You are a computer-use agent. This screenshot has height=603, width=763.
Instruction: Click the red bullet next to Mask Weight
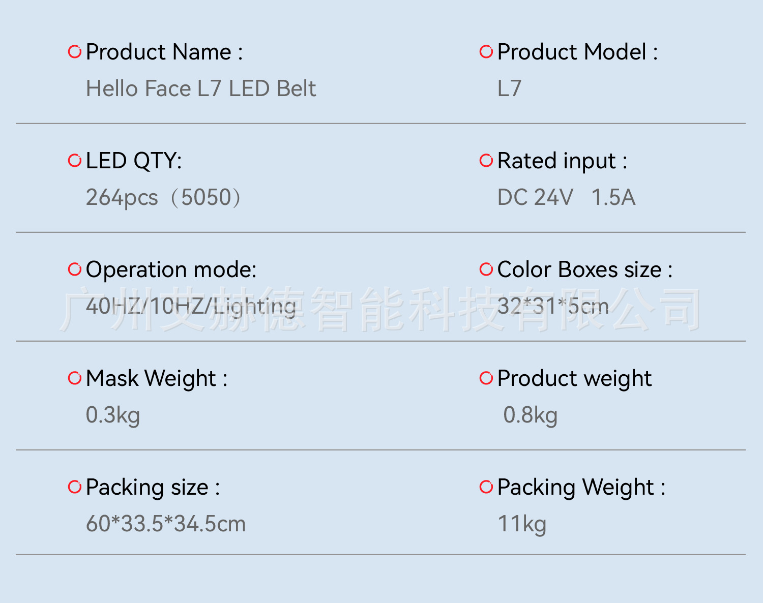coord(75,378)
